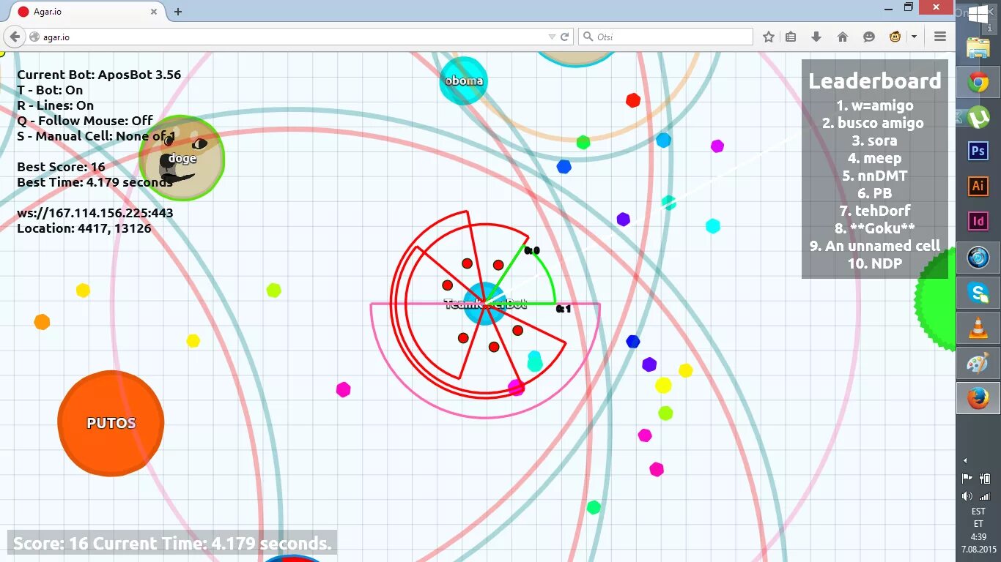1001x562 pixels.
Task: Click leaderboard entry '2. busco amigo'
Action: coord(873,123)
